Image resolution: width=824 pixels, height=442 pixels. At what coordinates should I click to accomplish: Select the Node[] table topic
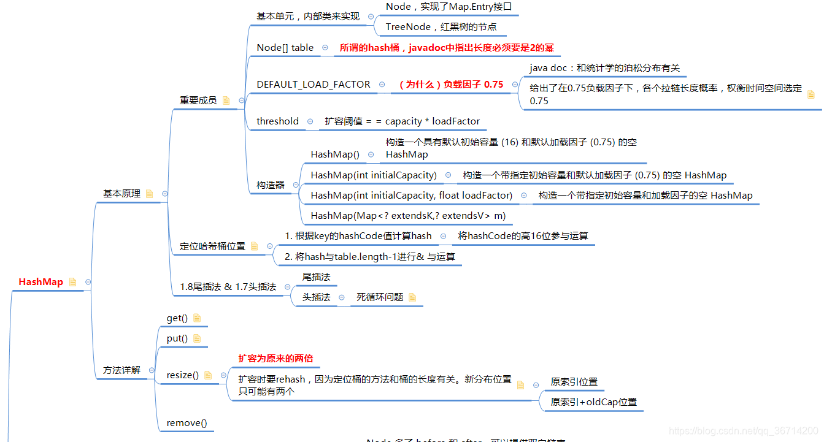285,48
